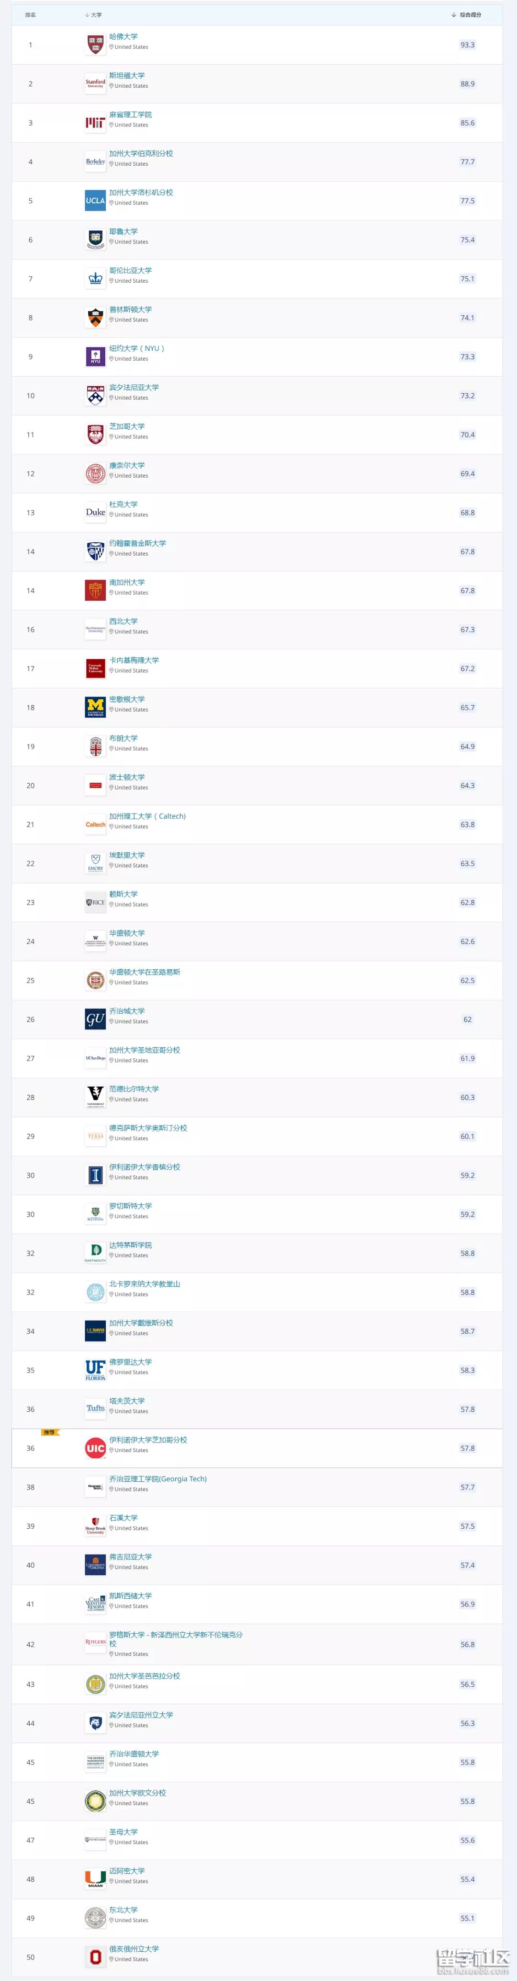Viewport: 517px width, 1981px height.
Task: Click the red UIC circle logo
Action: coord(95,1448)
